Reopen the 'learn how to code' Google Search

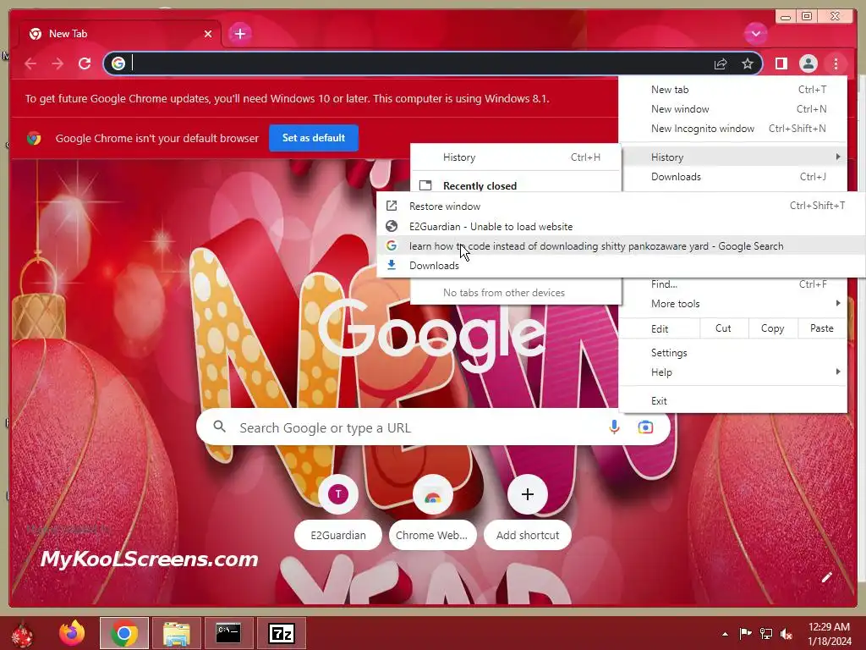tap(622, 246)
